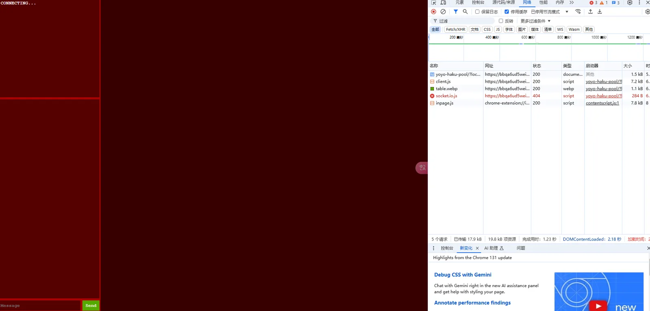Clear the network log
Screen dimensions: 650x311
[x=443, y=12]
